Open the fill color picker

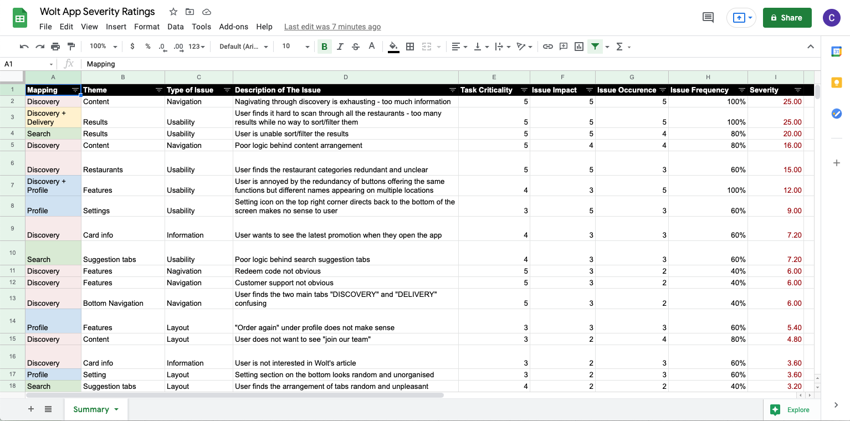[x=393, y=47]
